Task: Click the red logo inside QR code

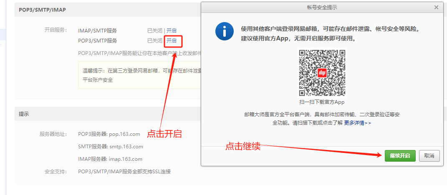Action: pos(322,73)
